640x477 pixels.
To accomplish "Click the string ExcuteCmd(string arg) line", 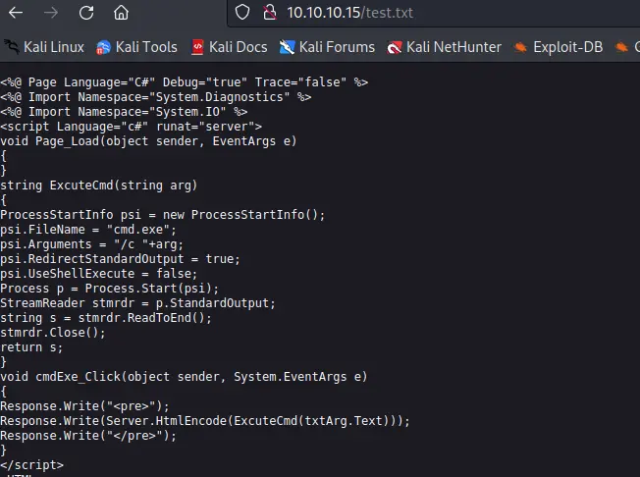I will pos(99,185).
